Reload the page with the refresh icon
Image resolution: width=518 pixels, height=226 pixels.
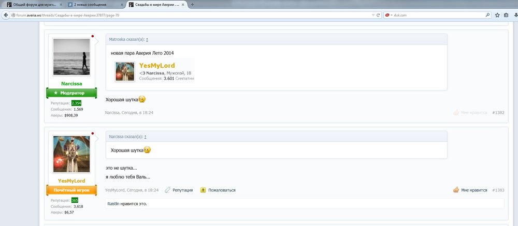[379, 15]
